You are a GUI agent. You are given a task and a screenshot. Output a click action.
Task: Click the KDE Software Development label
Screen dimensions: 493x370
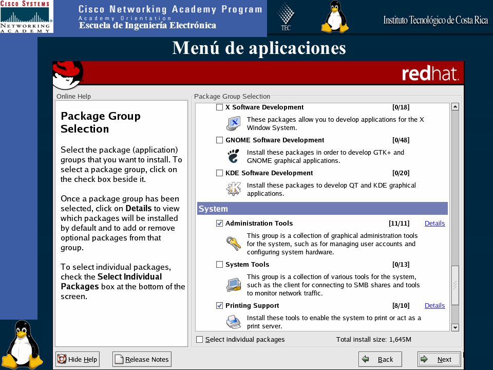point(269,173)
